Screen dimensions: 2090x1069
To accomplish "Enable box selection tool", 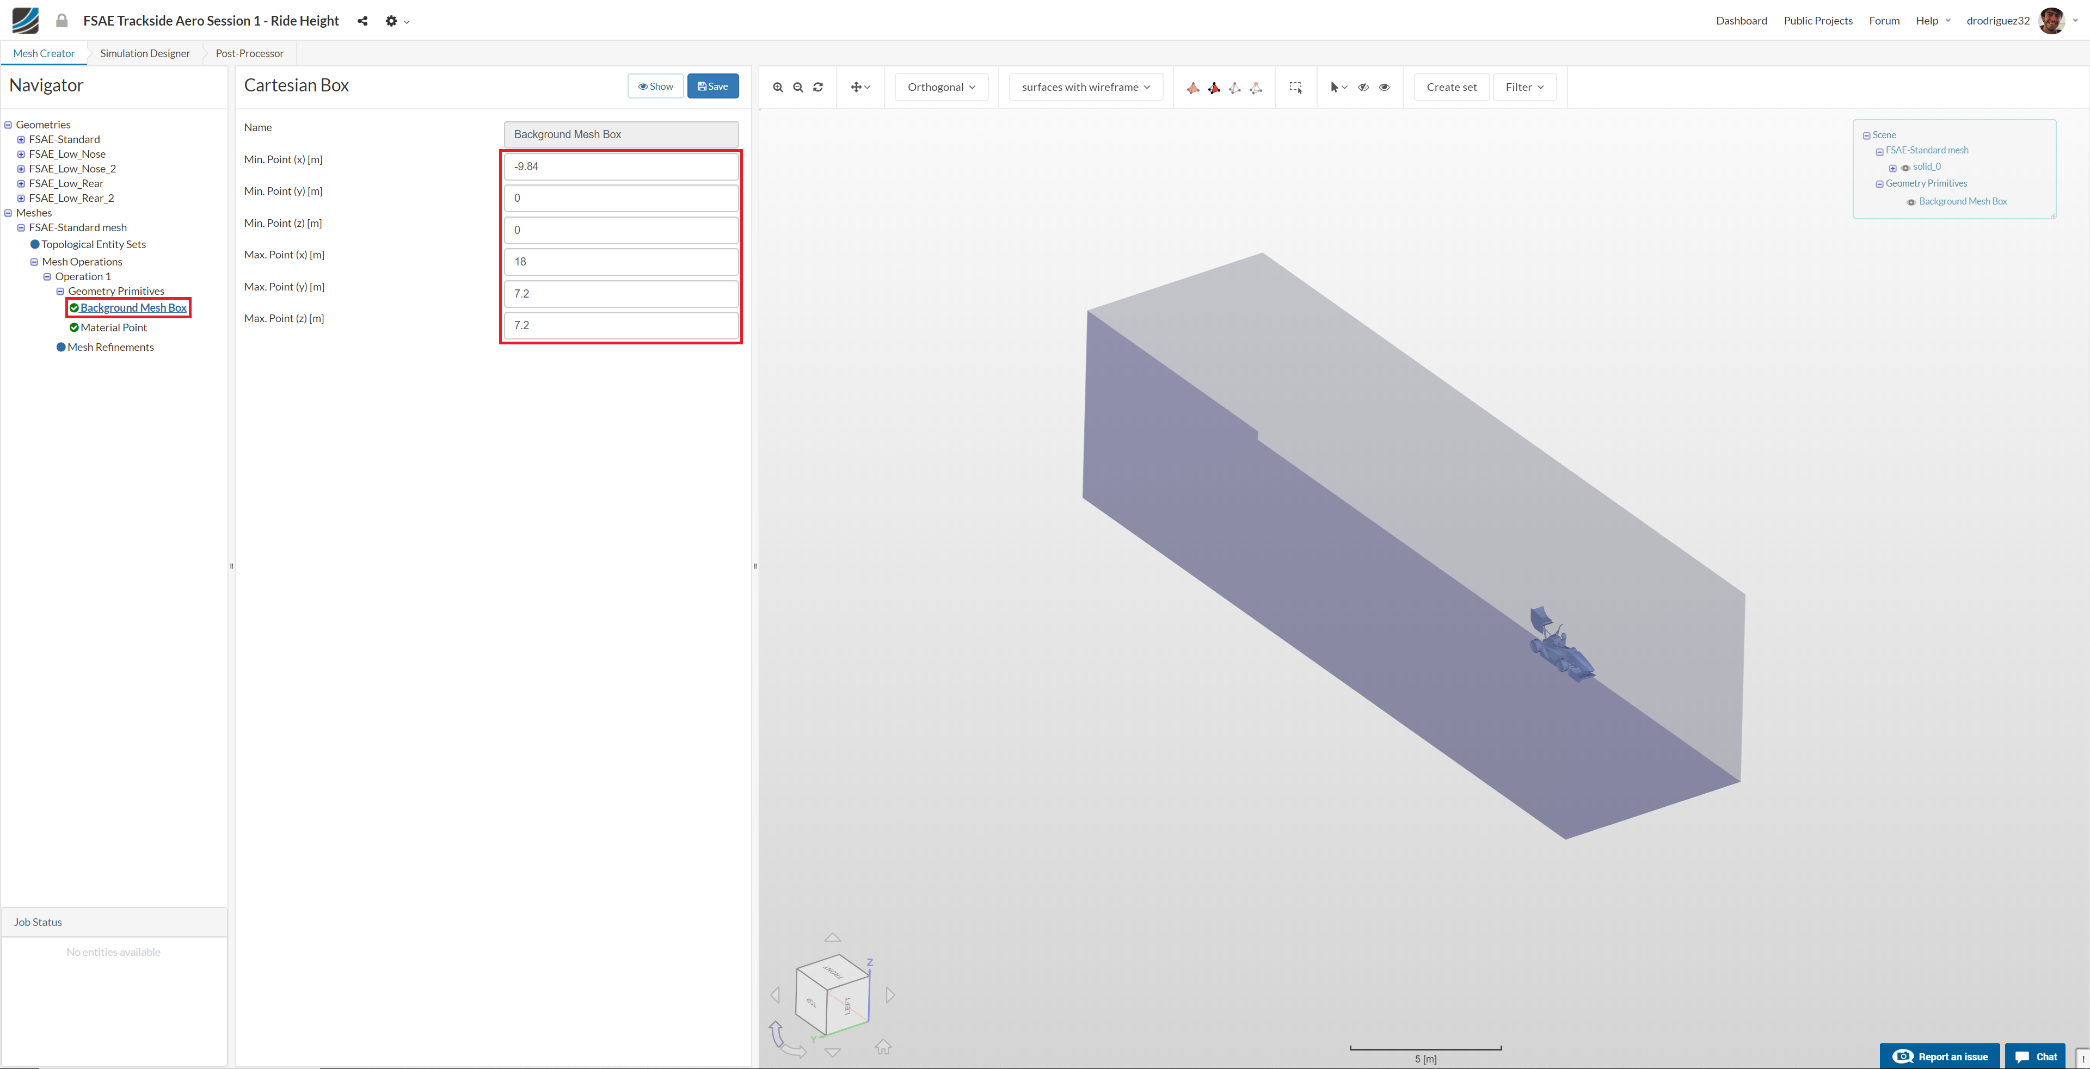I will 1296,88.
